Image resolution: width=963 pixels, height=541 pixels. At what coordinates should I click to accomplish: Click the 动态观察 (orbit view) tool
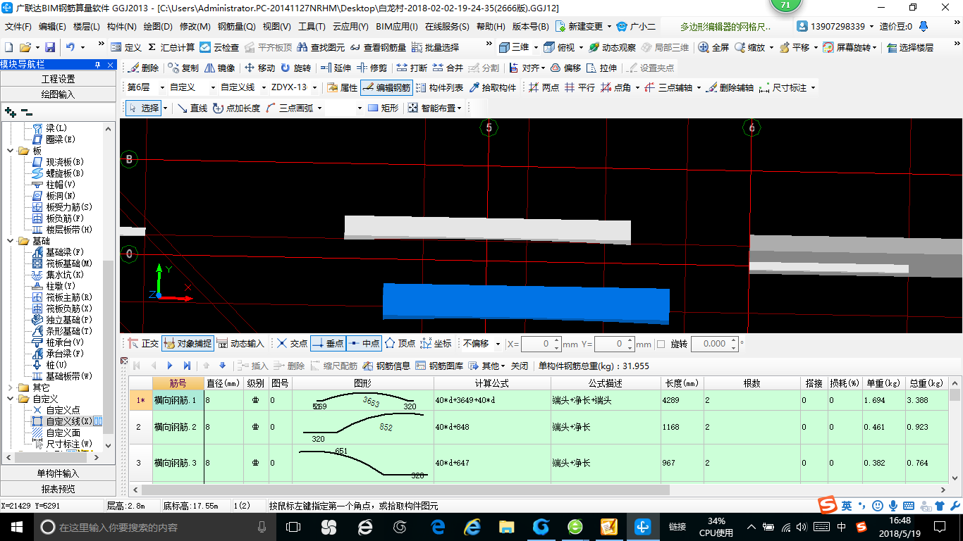pos(612,47)
